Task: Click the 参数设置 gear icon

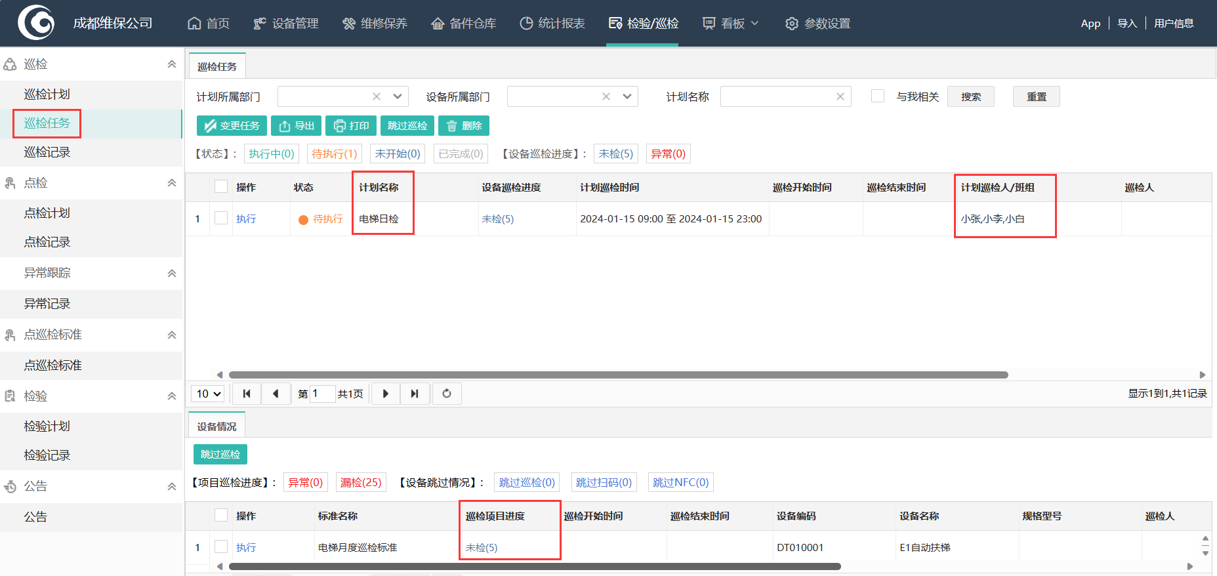Action: [x=792, y=24]
